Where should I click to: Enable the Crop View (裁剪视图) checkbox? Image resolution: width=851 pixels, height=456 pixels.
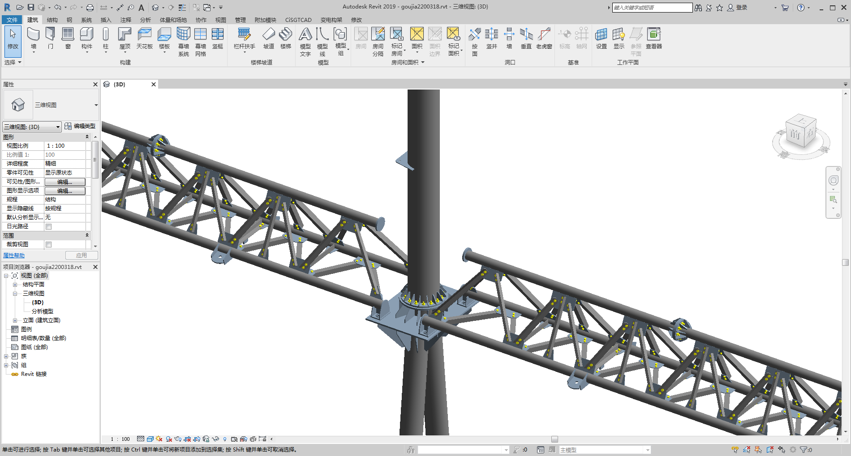coord(49,244)
